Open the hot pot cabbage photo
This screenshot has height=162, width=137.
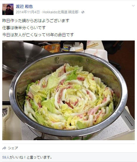[x=68, y=90]
